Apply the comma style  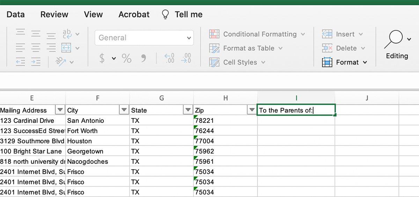coord(144,58)
